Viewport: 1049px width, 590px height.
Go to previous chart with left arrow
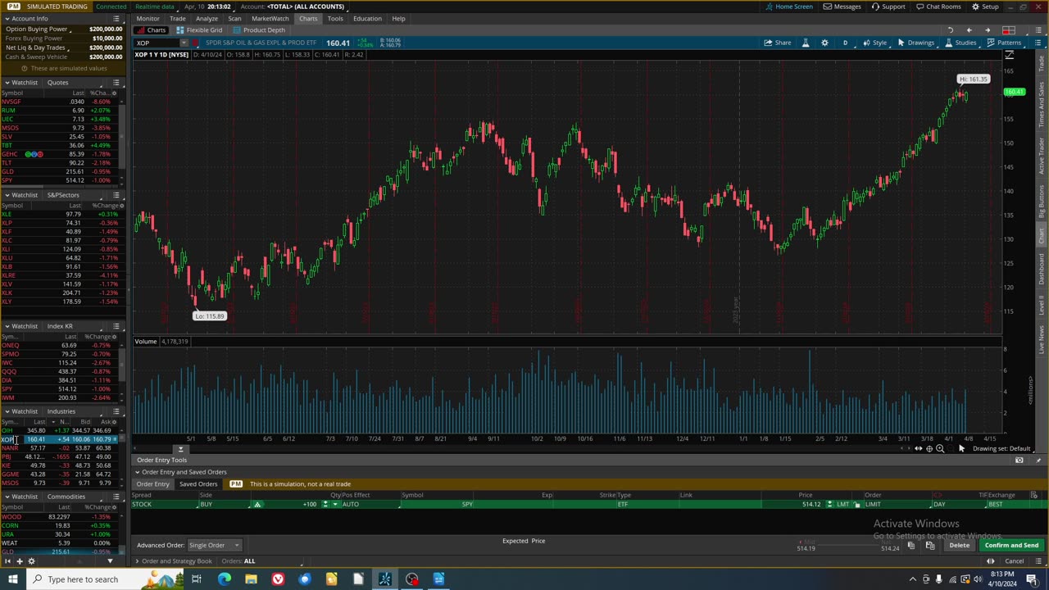969,30
